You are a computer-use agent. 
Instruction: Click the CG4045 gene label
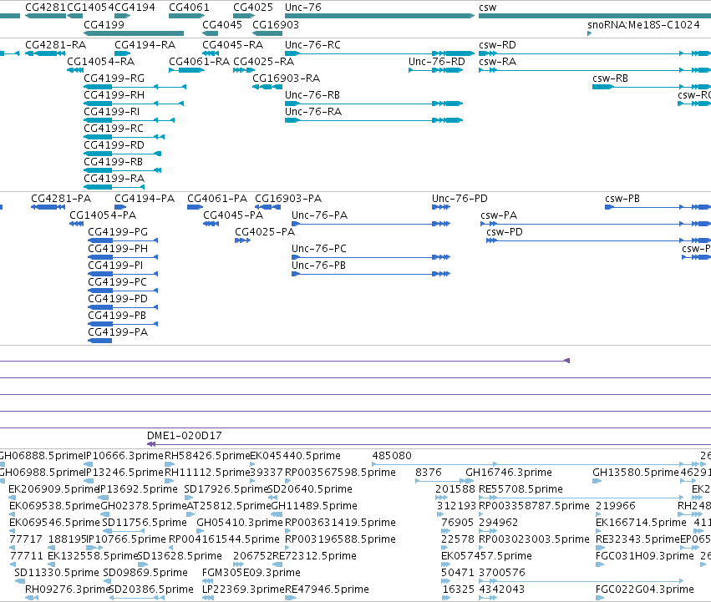pyautogui.click(x=222, y=24)
